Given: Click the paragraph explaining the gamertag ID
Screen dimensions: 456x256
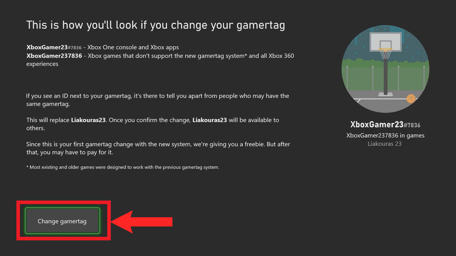Looking at the screenshot, I should pyautogui.click(x=157, y=100).
